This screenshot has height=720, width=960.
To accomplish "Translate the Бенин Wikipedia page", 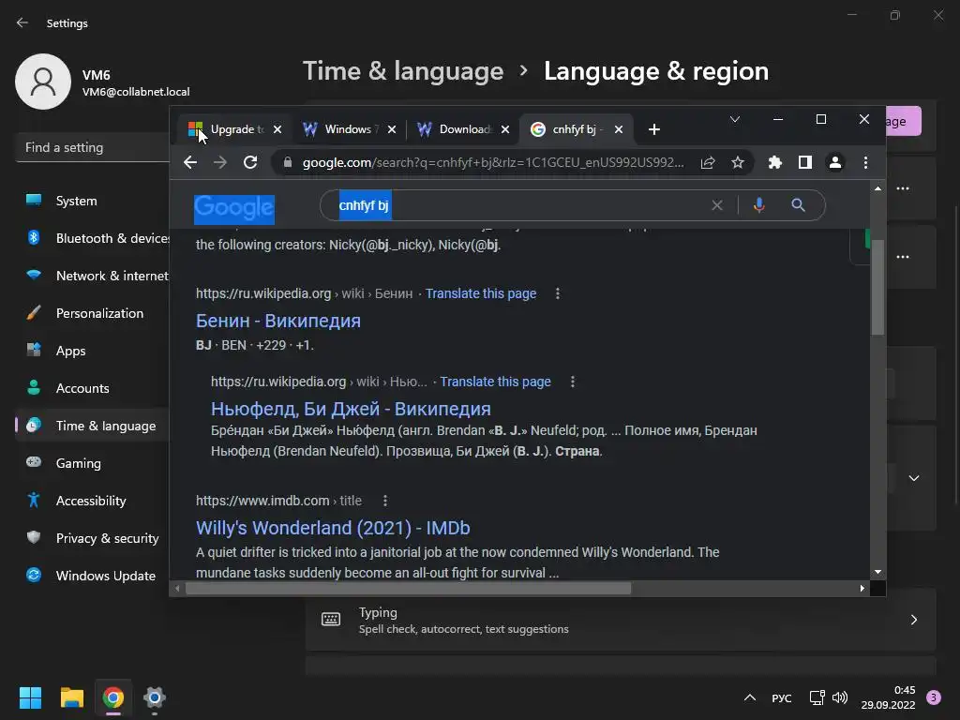I will tap(481, 293).
